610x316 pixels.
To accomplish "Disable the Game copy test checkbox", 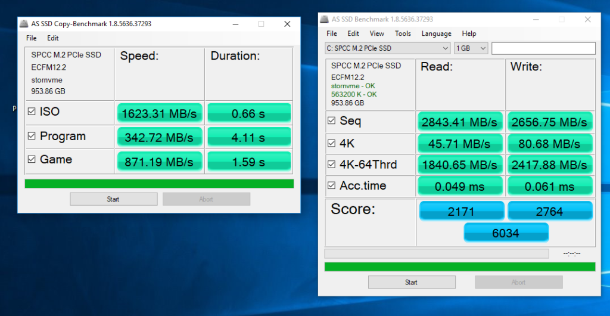I will click(32, 160).
